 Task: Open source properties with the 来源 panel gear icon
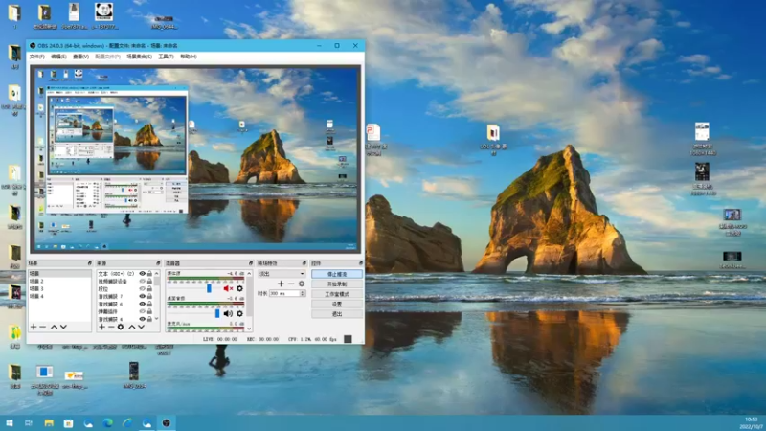(121, 327)
